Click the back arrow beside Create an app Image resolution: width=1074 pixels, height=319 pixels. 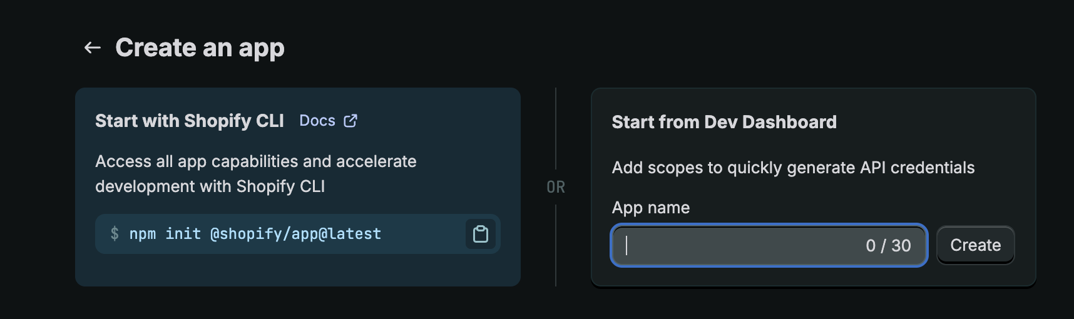tap(93, 48)
